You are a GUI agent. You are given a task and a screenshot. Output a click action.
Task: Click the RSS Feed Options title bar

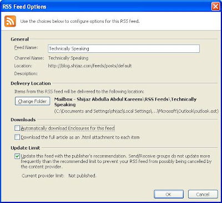(x=105, y=7)
